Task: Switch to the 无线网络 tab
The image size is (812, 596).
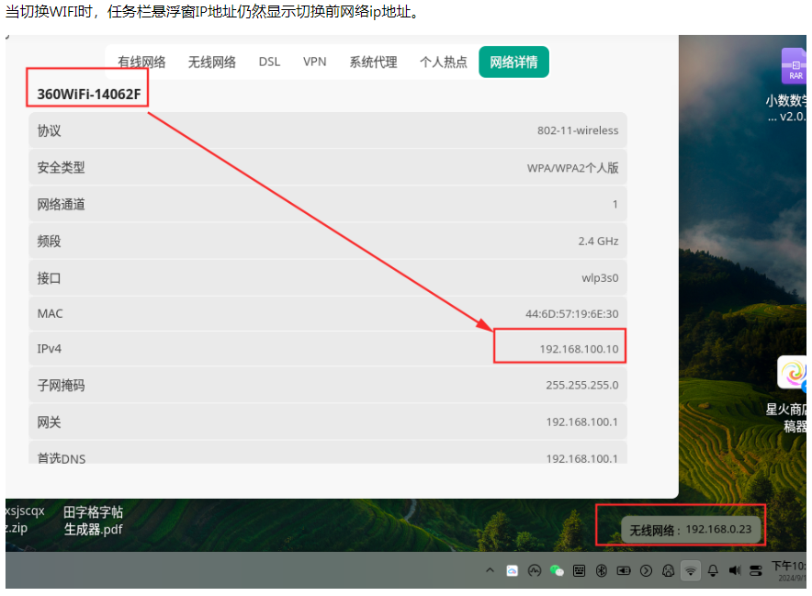Action: tap(212, 62)
